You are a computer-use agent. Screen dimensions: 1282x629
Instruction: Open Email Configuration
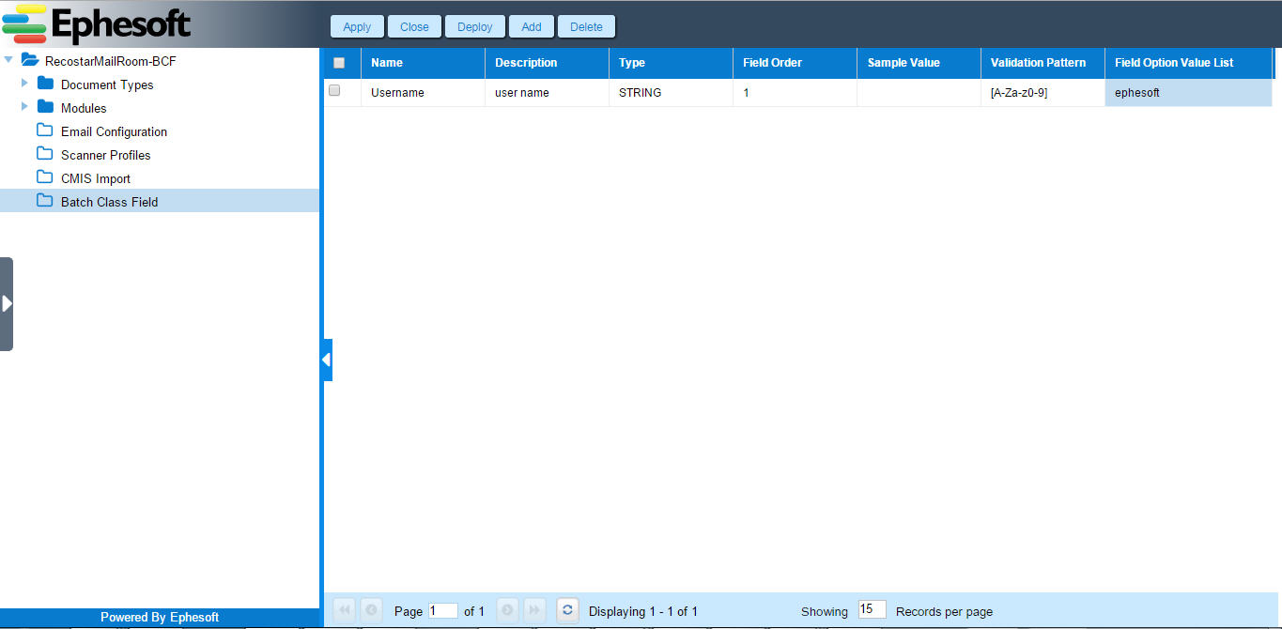(114, 131)
